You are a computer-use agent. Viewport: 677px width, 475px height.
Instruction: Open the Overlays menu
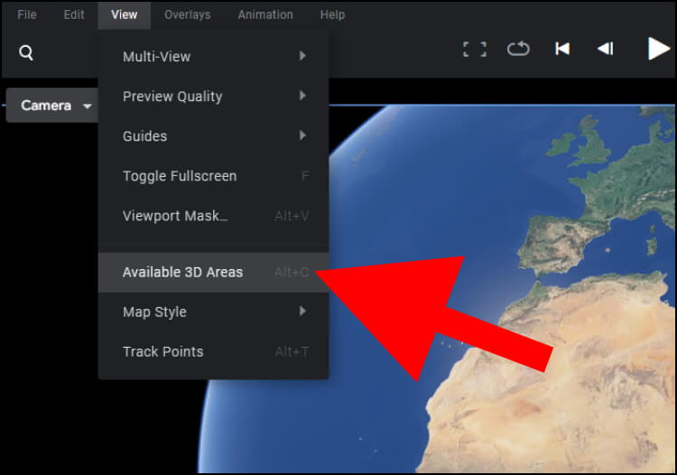(188, 14)
